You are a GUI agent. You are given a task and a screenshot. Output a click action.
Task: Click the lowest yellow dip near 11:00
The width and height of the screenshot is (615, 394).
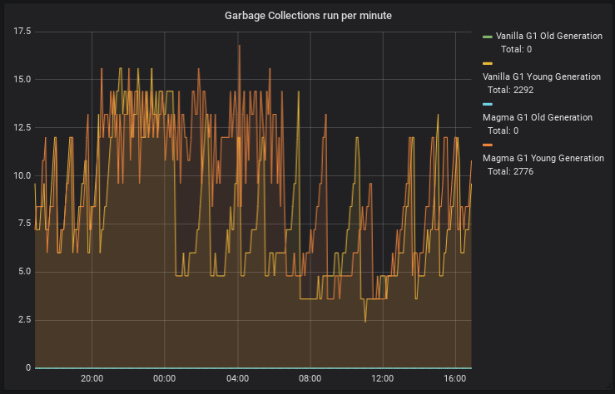[x=365, y=322]
